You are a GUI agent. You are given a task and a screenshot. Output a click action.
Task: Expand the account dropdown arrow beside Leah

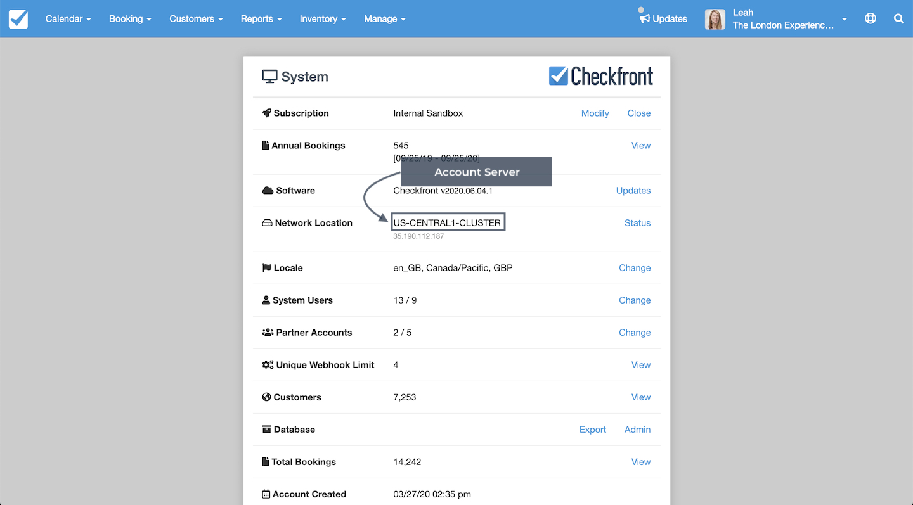click(845, 20)
